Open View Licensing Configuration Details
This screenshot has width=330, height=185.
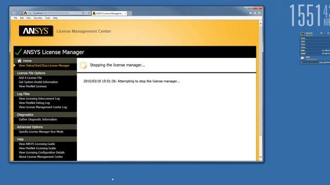[x=42, y=153]
